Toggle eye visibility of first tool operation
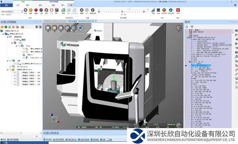238x144 pixels. (x=15, y=73)
